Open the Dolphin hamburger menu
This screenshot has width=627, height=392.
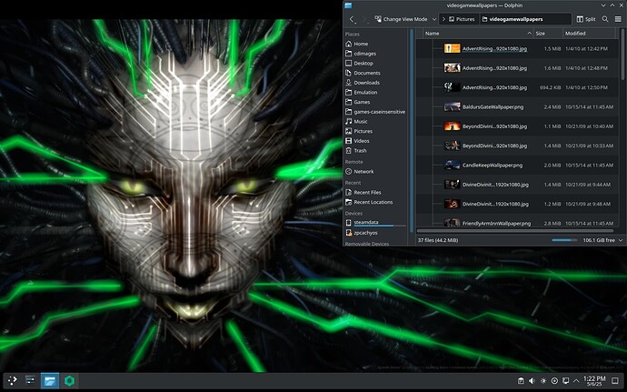tap(618, 19)
